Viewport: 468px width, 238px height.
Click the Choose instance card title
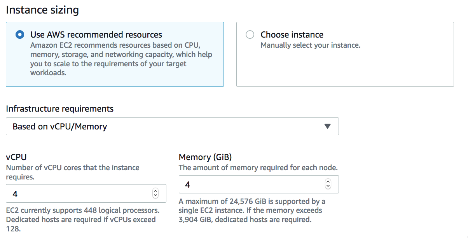click(292, 34)
